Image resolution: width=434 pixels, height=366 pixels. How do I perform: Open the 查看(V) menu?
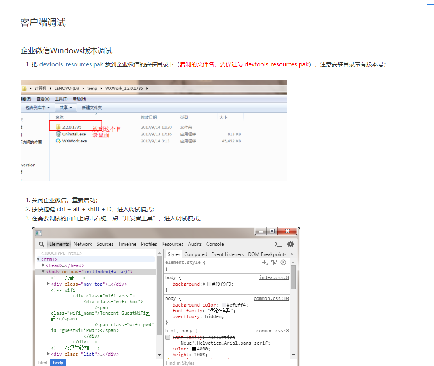43,99
